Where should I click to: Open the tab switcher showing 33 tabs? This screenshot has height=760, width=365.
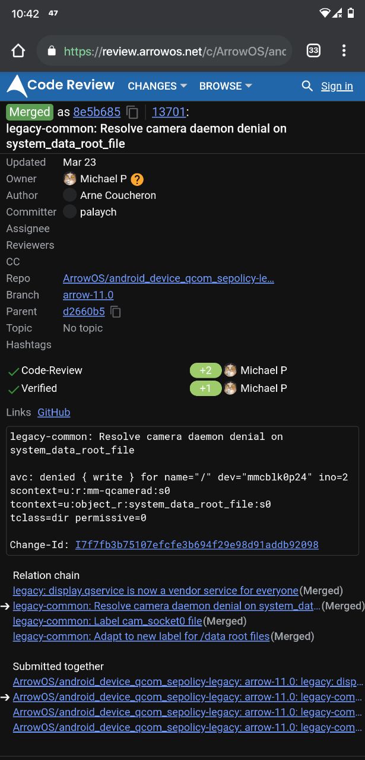pos(313,51)
